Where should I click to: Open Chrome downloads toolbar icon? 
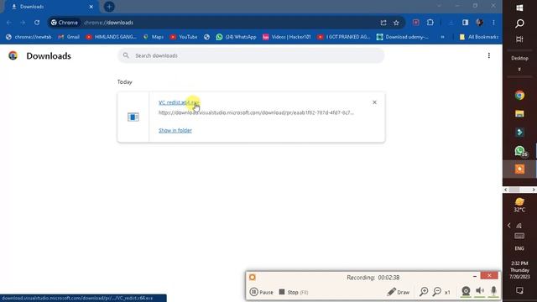pyautogui.click(x=451, y=23)
